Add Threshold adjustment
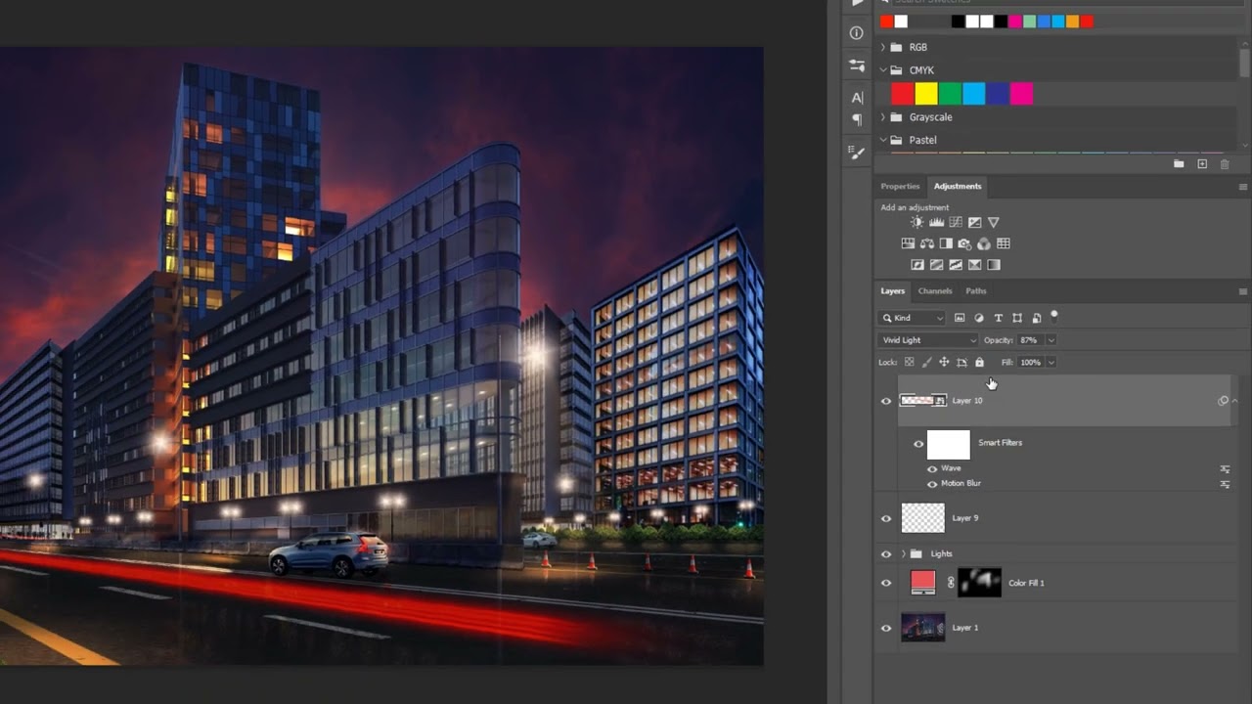 [x=956, y=265]
